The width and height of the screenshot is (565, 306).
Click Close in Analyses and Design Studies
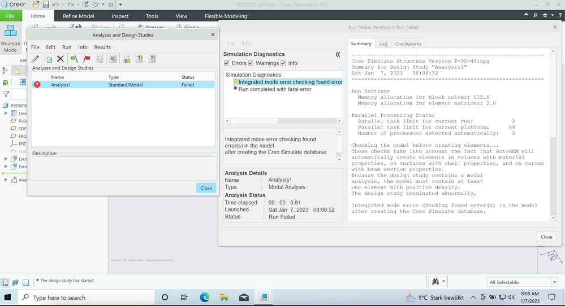(206, 188)
